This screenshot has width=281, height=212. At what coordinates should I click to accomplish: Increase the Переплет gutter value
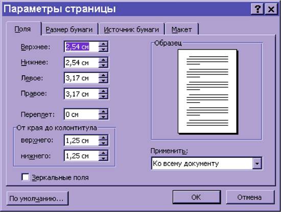click(x=103, y=112)
